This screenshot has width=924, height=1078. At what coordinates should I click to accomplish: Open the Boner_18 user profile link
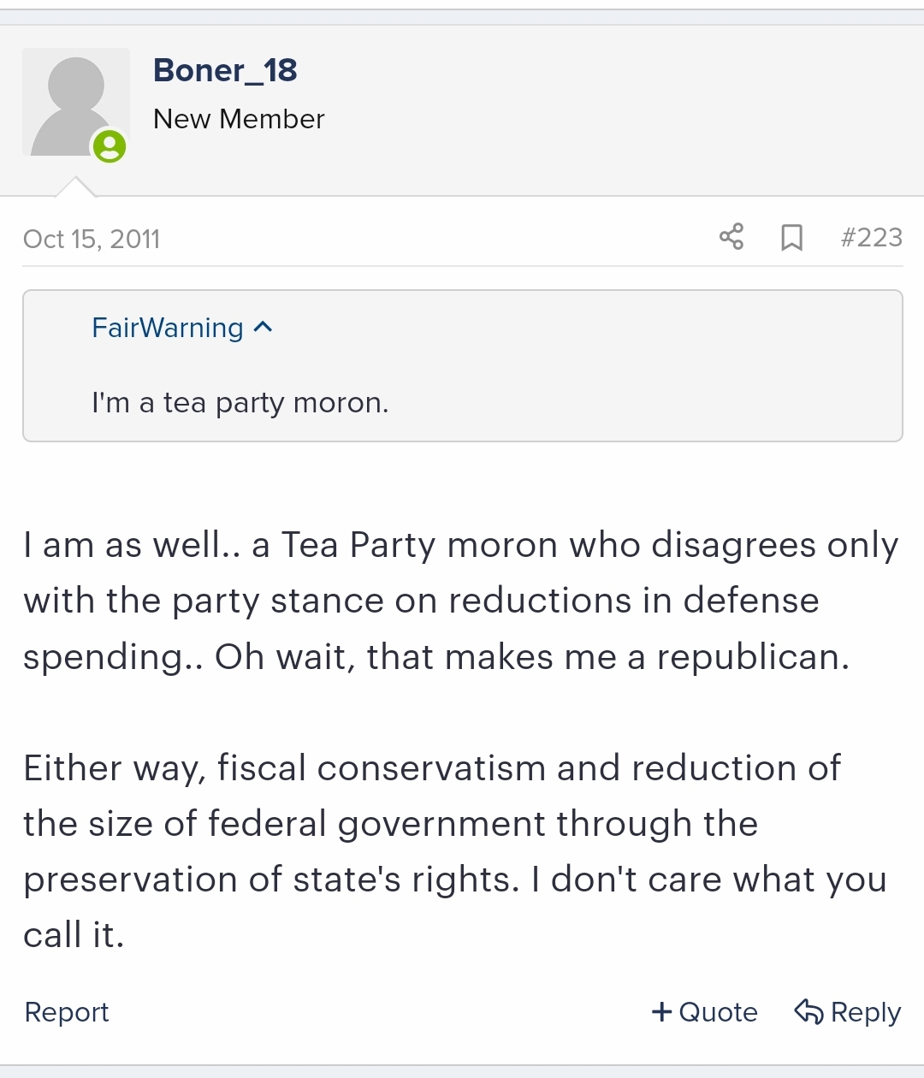click(225, 70)
